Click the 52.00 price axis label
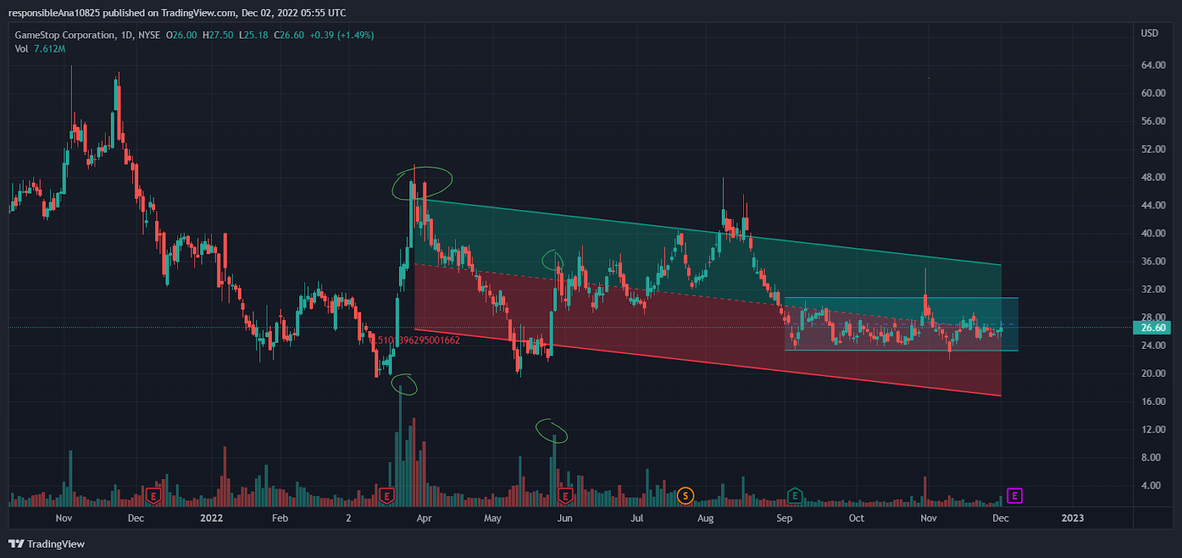 [1153, 149]
